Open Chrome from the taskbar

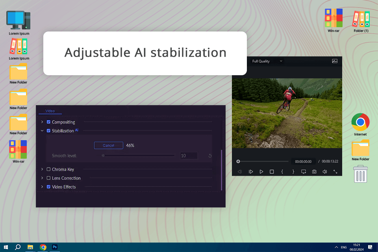click(x=43, y=247)
